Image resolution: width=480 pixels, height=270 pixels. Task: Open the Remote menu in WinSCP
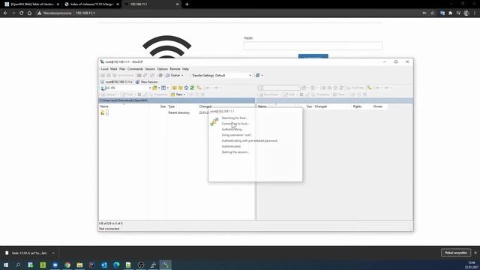[x=175, y=69]
